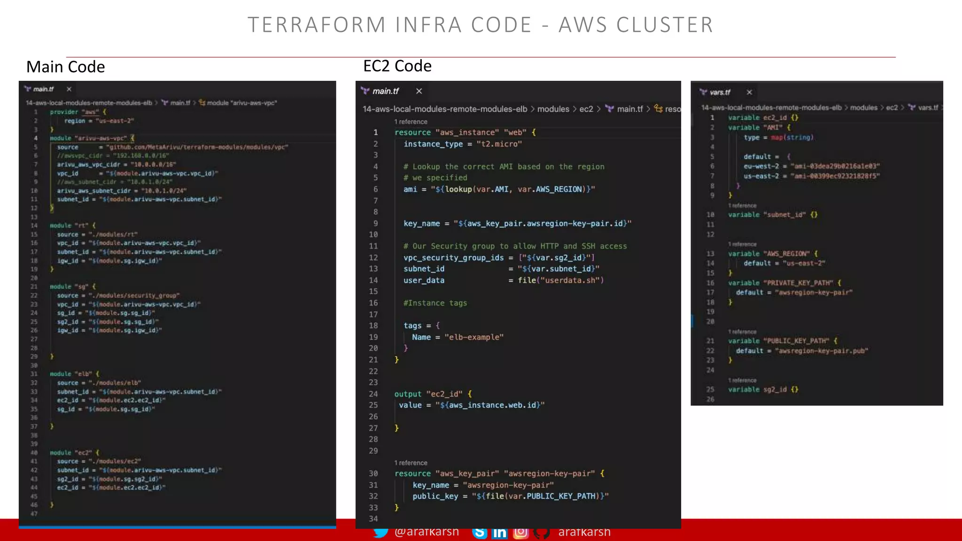Click '1 reference' lens above aws_key_pair resource
Viewport: 962px width, 541px height.
click(x=411, y=463)
